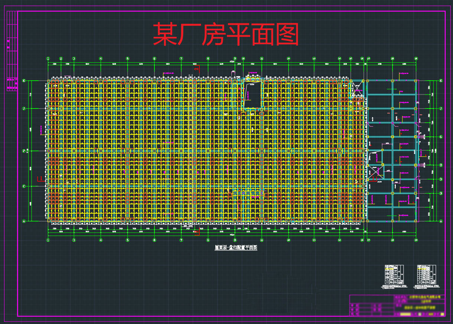This screenshot has height=324, width=453.
Task: Select the X-crossed shaft near axis 16 top
Action: click(x=358, y=88)
